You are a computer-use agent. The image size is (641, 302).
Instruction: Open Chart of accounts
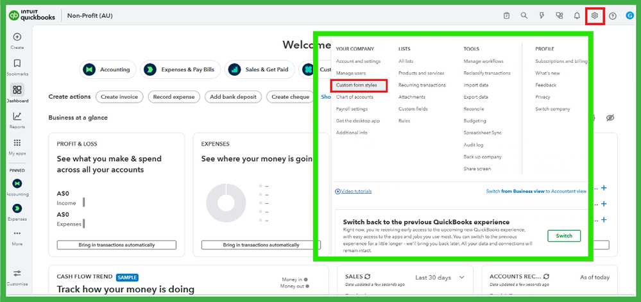pyautogui.click(x=354, y=97)
